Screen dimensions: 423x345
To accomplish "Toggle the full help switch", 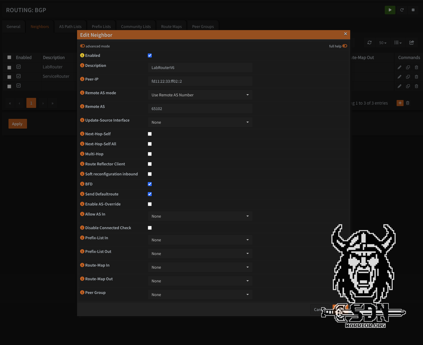I will point(345,46).
